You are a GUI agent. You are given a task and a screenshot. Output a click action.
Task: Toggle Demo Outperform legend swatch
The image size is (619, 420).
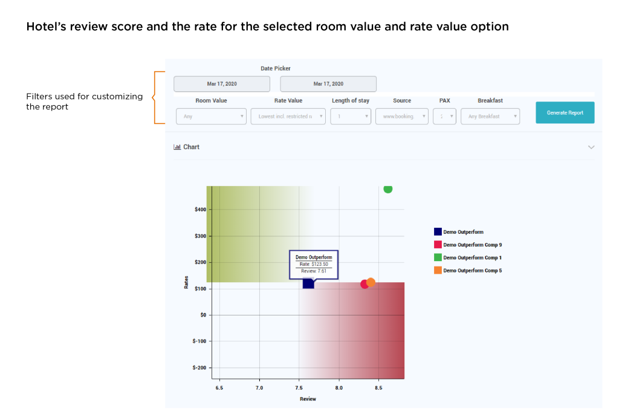[x=438, y=231]
